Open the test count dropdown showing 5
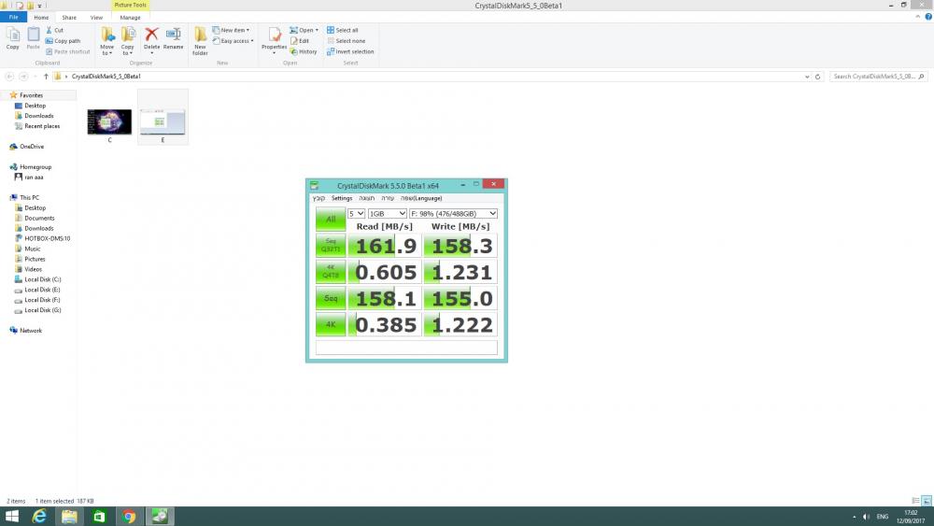Image resolution: width=934 pixels, height=526 pixels. (356, 213)
